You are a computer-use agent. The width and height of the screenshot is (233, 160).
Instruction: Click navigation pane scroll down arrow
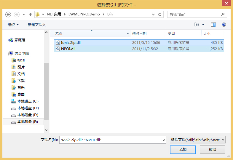[x=46, y=130]
